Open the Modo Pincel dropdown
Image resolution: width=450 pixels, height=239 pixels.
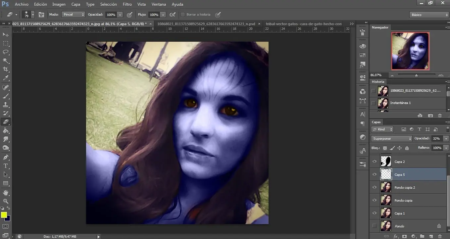(x=73, y=15)
